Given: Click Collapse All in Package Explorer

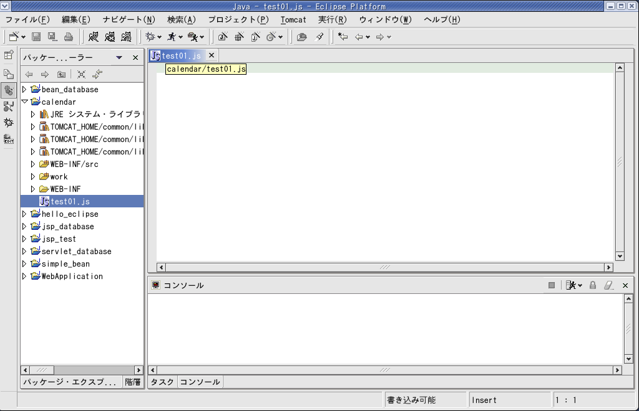Looking at the screenshot, I should click(x=82, y=74).
